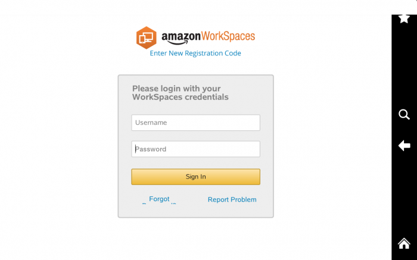Open the Forgot Password link

point(159,200)
